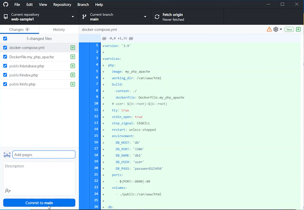
Task: Select diff line number 1
Action: pyautogui.click(x=97, y=45)
